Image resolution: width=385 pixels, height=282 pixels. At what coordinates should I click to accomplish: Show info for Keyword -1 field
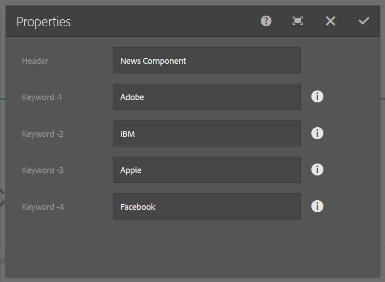point(317,96)
